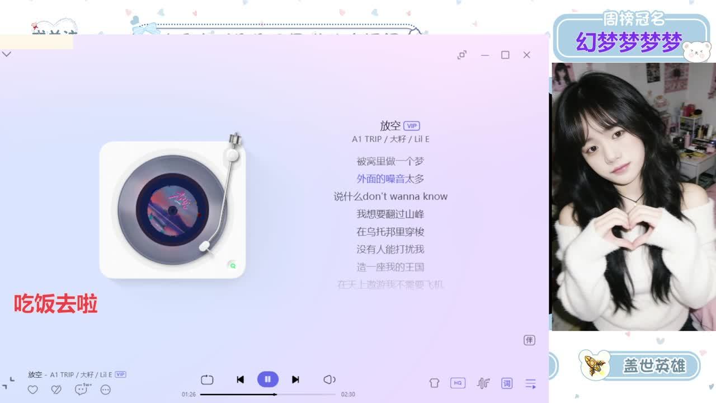Click the spinning vinyl album cover
Screen dimensions: 716x403
coord(172,210)
